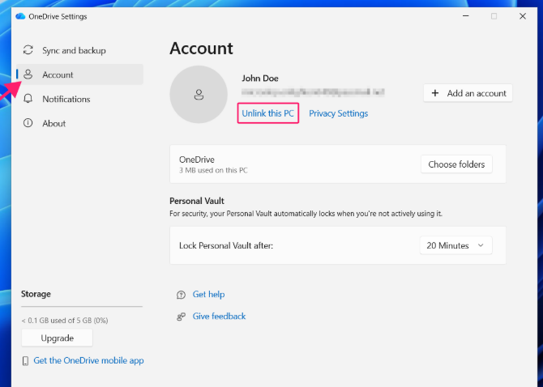Click the chevron next to 20 Minutes
Image resolution: width=543 pixels, height=387 pixels.
point(481,245)
